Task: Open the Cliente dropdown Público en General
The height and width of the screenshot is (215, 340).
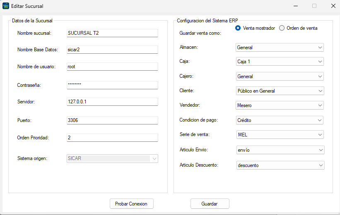Action: 280,91
